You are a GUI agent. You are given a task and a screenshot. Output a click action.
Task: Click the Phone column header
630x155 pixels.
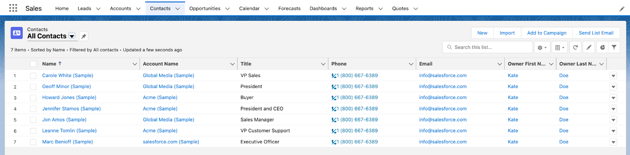coord(339,64)
